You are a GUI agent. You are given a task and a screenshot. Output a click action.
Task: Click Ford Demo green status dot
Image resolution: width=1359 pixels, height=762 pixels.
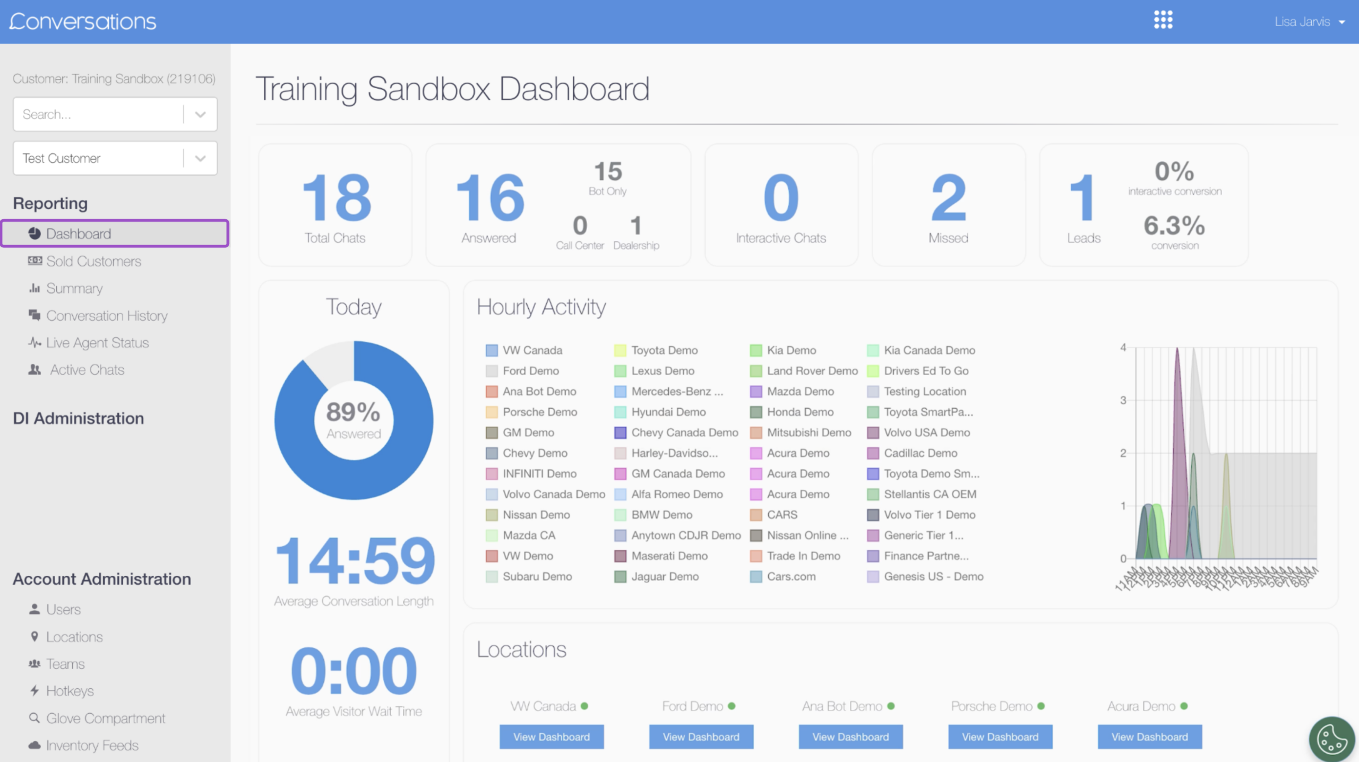(x=732, y=706)
